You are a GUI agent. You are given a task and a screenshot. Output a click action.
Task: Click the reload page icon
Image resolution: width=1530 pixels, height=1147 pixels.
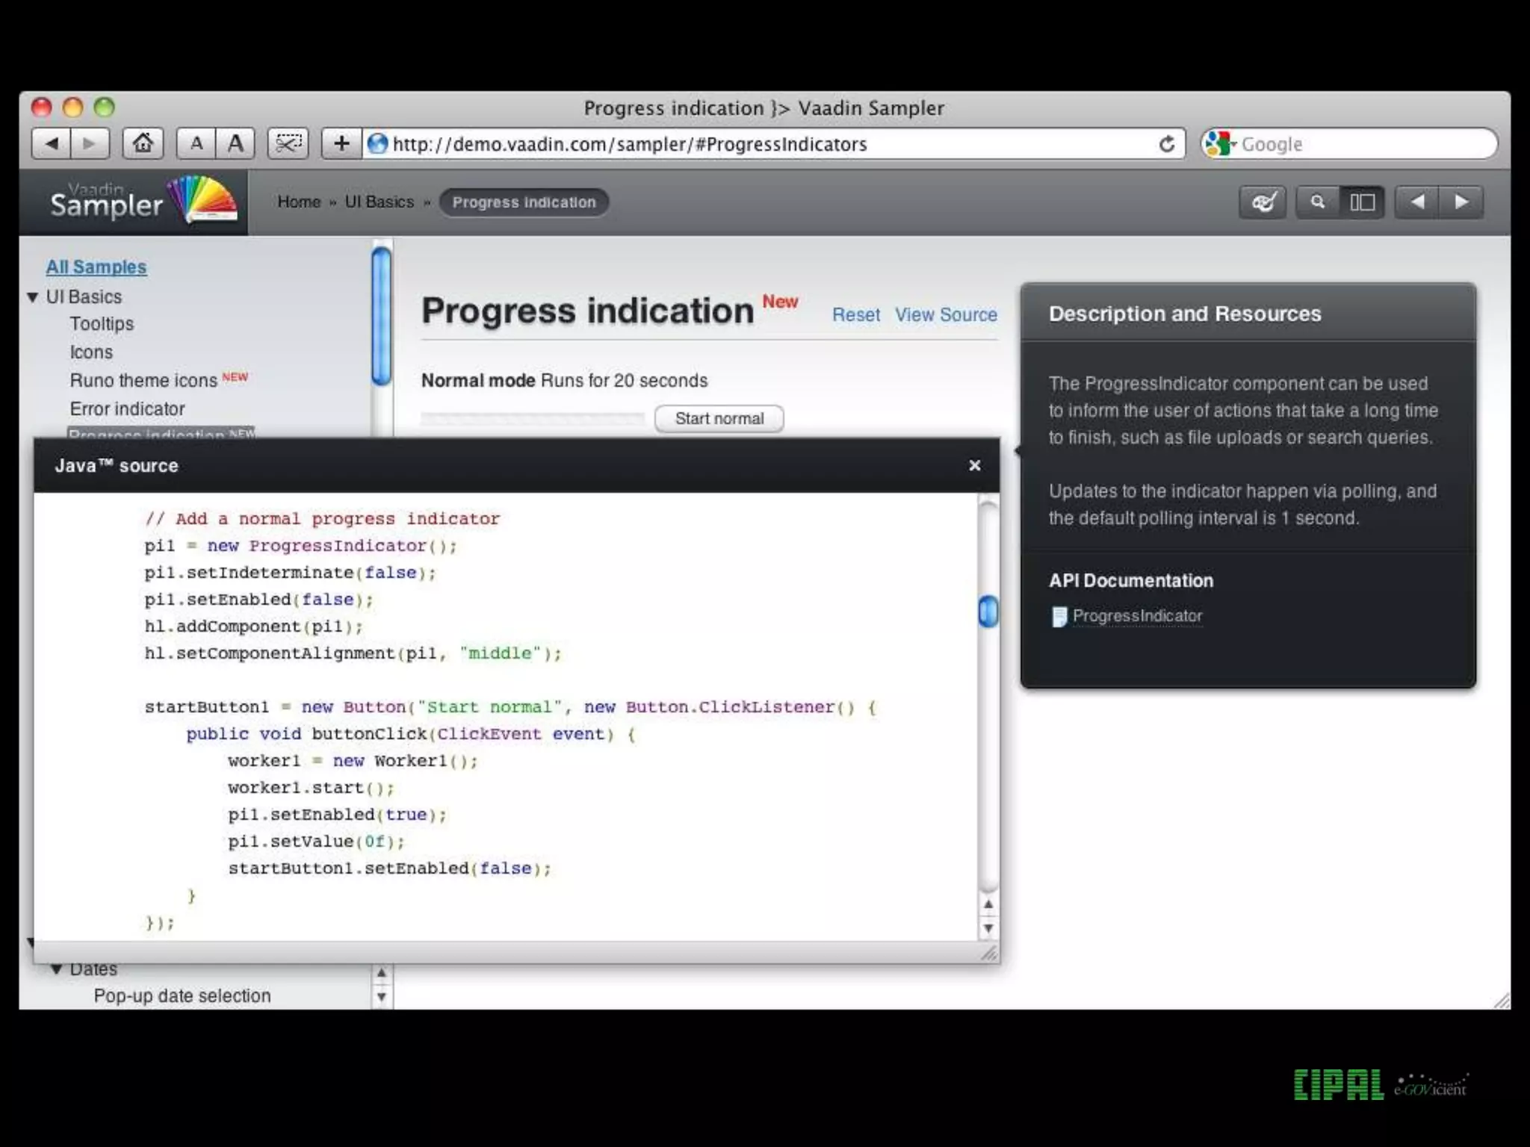[x=1166, y=144]
